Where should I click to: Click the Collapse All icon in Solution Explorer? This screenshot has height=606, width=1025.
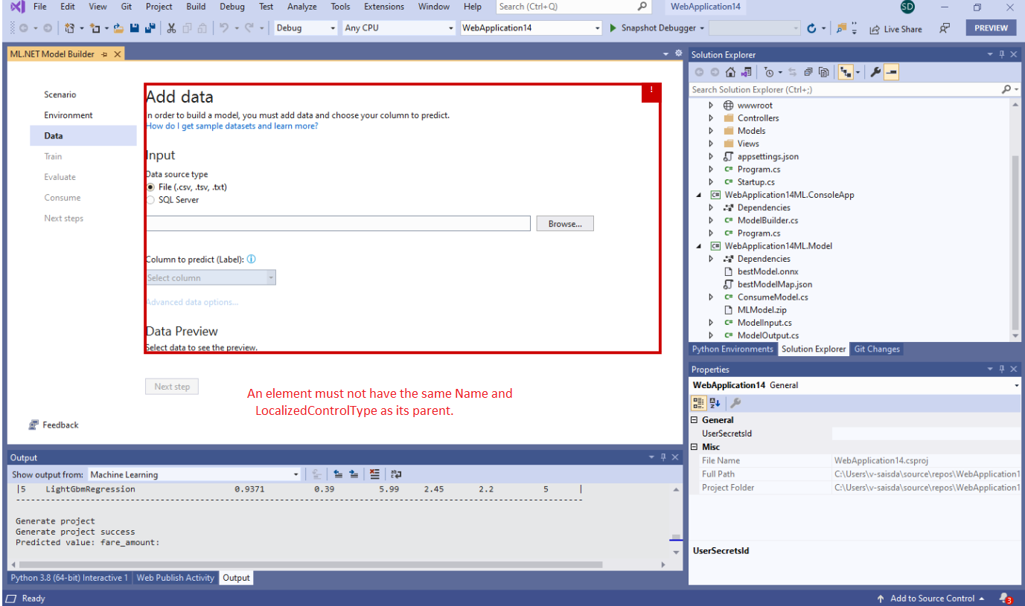point(808,72)
